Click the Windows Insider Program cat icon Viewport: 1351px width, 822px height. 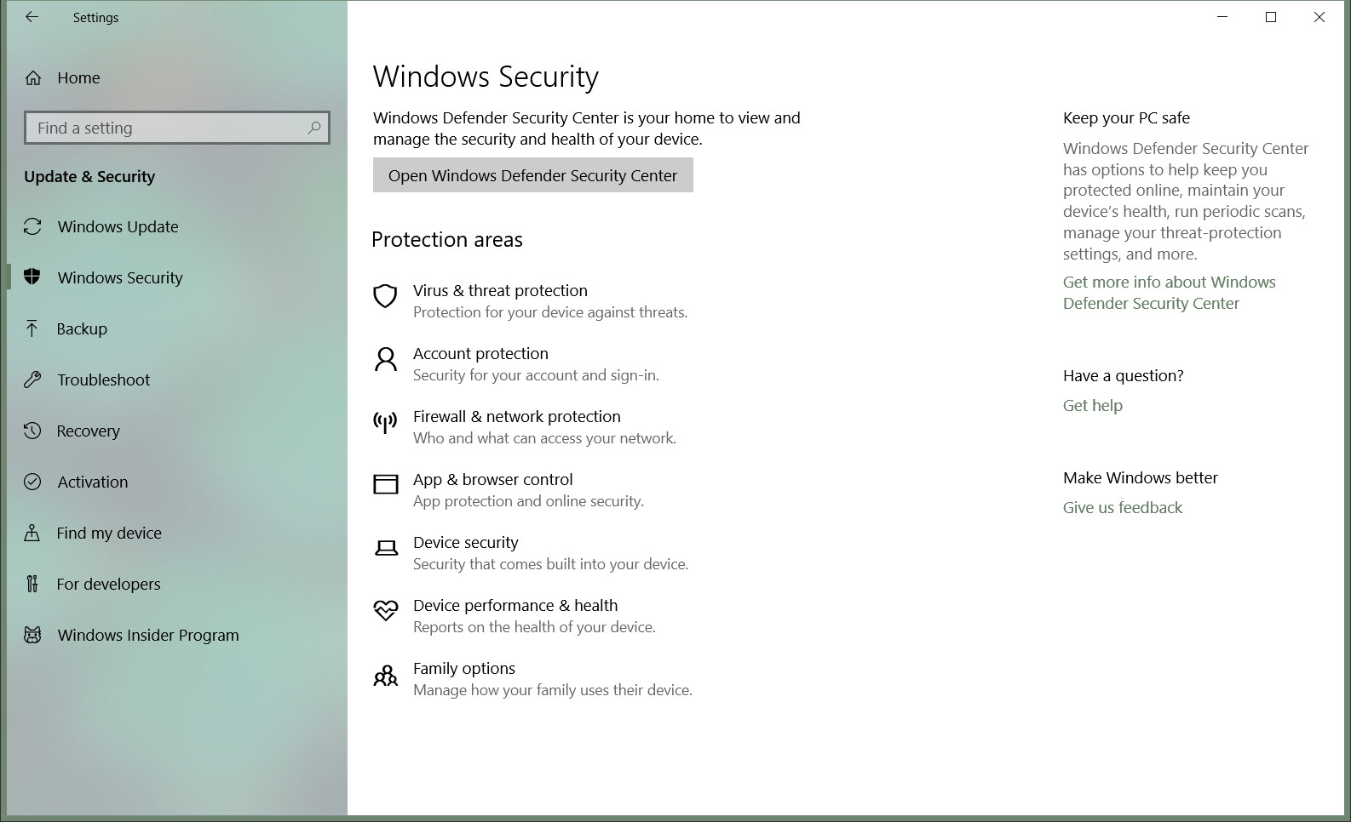click(32, 635)
